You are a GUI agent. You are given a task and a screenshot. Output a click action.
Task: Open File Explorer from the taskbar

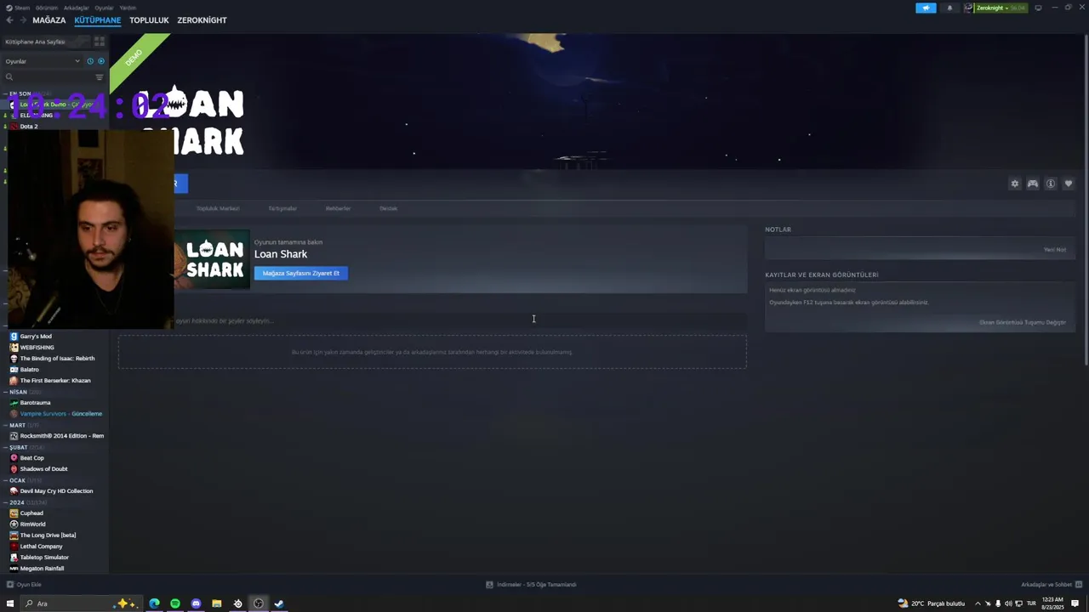click(x=217, y=603)
